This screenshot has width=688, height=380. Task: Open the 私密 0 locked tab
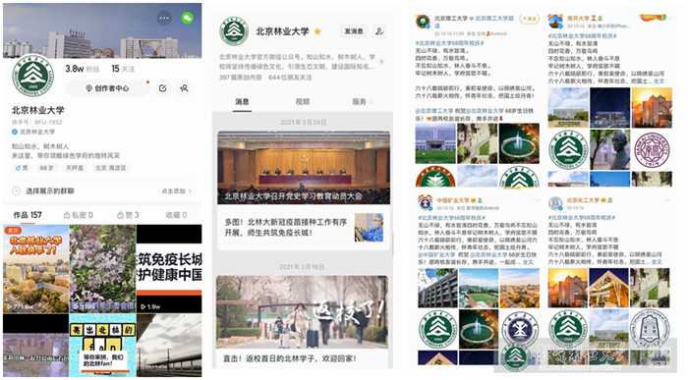[78, 215]
